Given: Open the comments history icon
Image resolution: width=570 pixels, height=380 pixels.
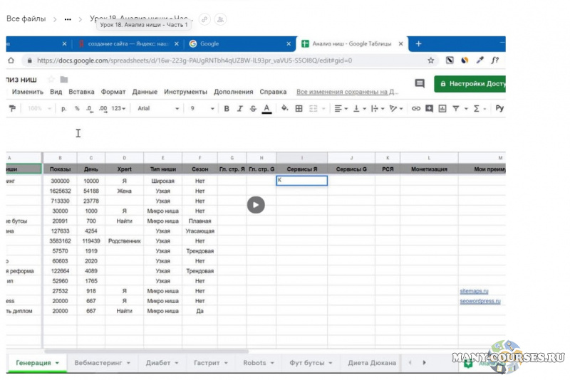Looking at the screenshot, I should 420,83.
